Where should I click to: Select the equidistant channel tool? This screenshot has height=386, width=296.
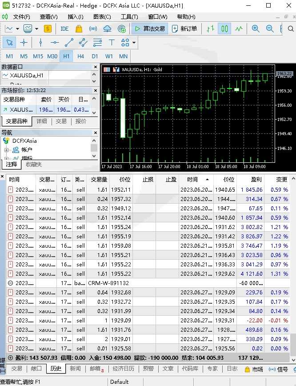click(x=83, y=43)
